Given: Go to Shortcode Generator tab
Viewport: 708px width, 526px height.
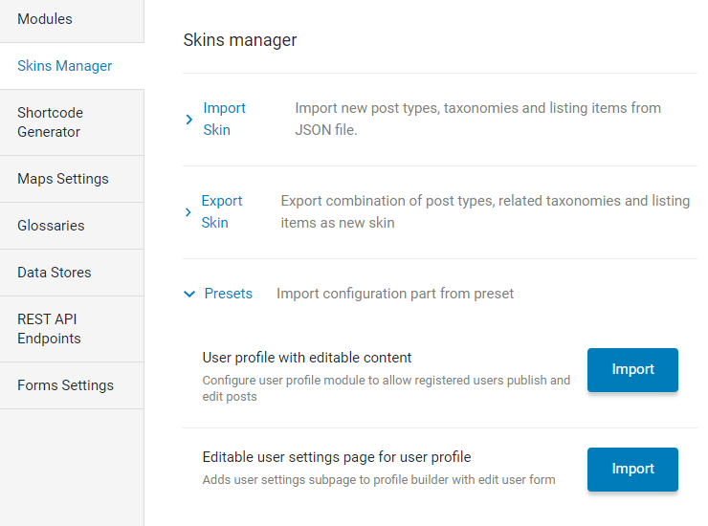Looking at the screenshot, I should [x=72, y=122].
